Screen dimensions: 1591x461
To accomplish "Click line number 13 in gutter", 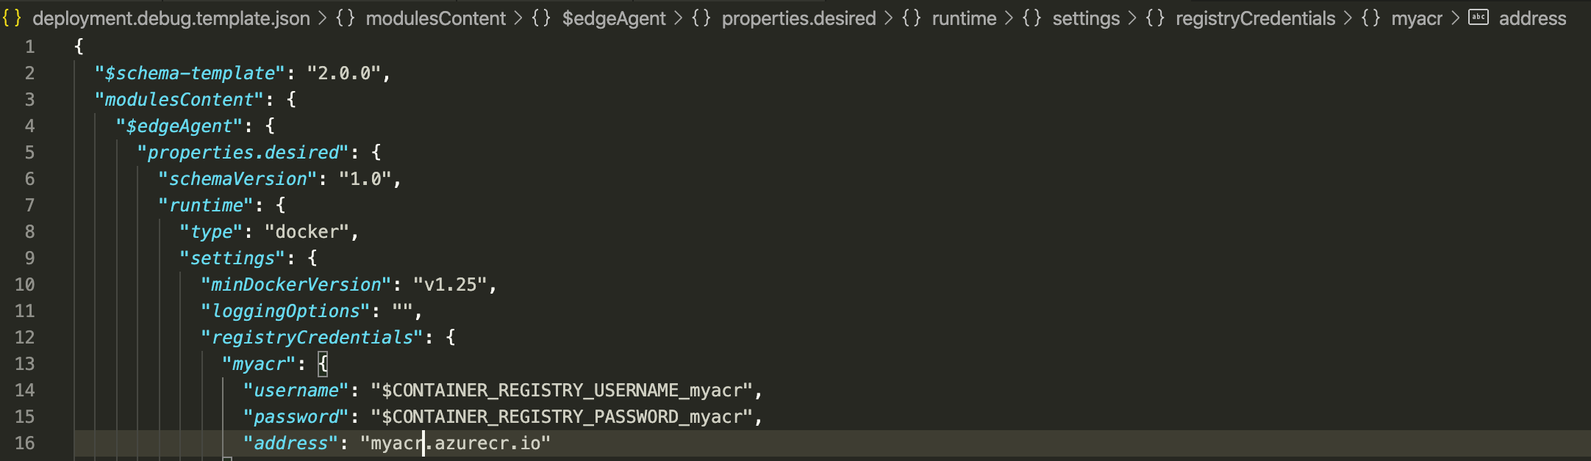I will 25,364.
